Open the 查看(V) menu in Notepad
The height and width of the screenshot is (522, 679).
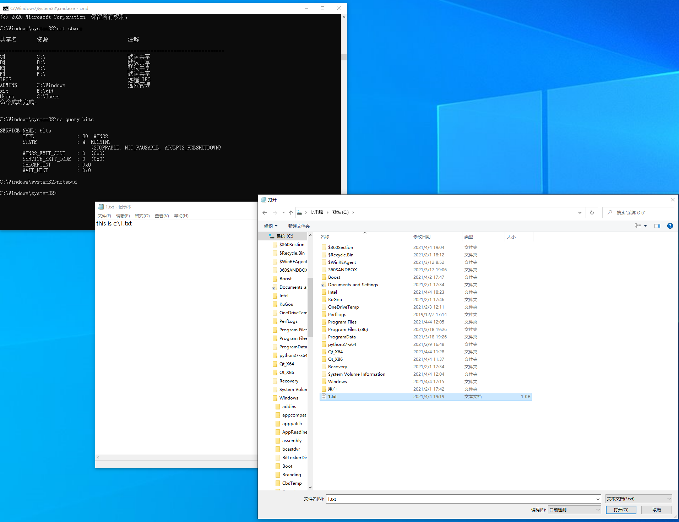tap(162, 216)
